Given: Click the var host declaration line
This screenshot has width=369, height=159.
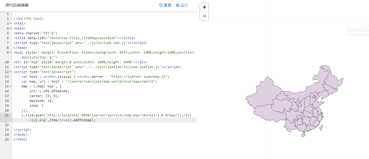Looking at the screenshot, I should point(95,77).
